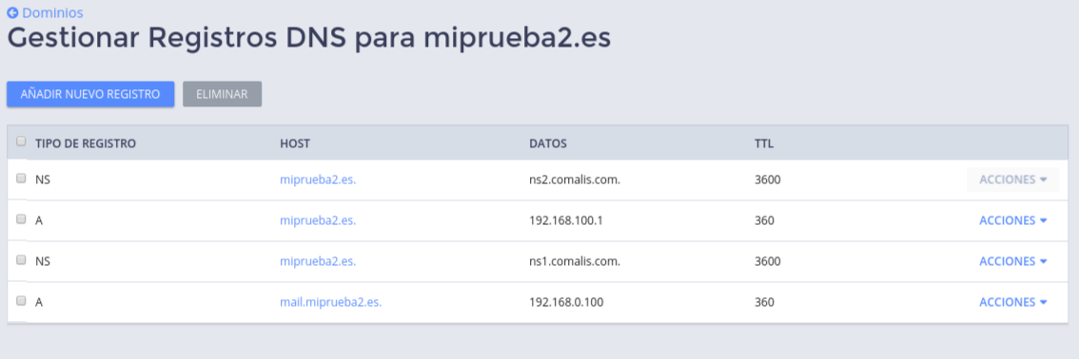The width and height of the screenshot is (1079, 359).
Task: Click the Eliminar button
Action: [x=222, y=95]
